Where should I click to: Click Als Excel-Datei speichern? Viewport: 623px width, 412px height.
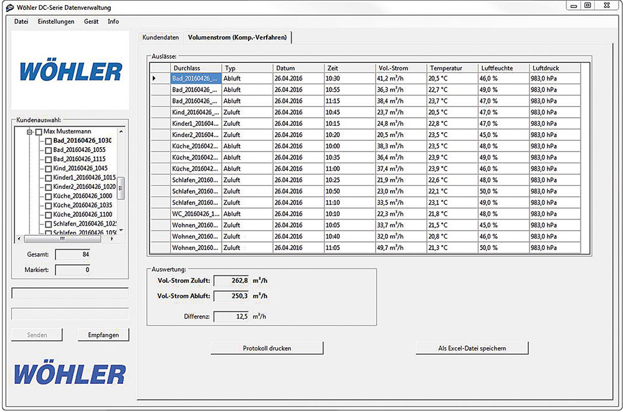click(472, 348)
